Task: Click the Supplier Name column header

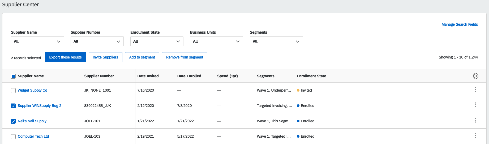Action: [x=31, y=76]
